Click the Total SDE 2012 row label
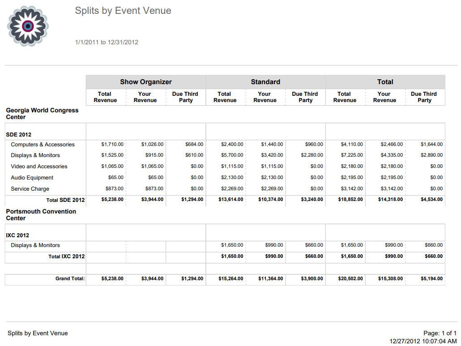The width and height of the screenshot is (461, 346). click(x=66, y=200)
